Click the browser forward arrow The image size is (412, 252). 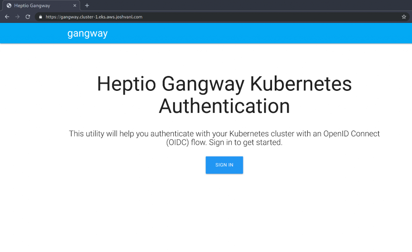click(x=17, y=17)
